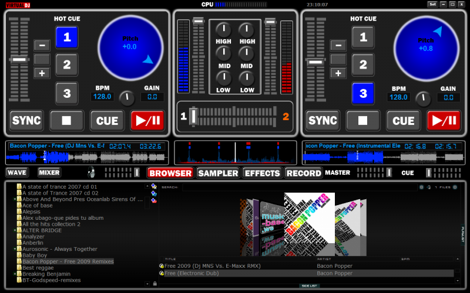The height and width of the screenshot is (293, 470).
Task: Expand the Breaking Benjamin folder
Action: coord(14,274)
